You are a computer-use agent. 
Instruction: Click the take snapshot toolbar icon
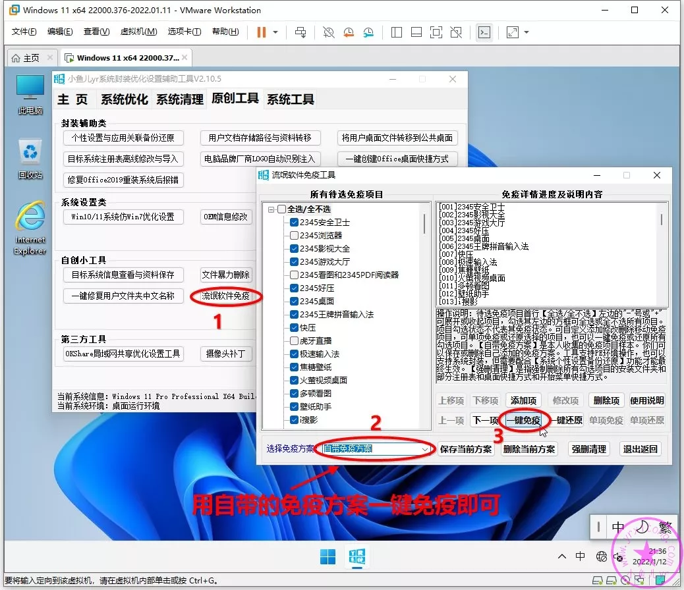[x=329, y=32]
